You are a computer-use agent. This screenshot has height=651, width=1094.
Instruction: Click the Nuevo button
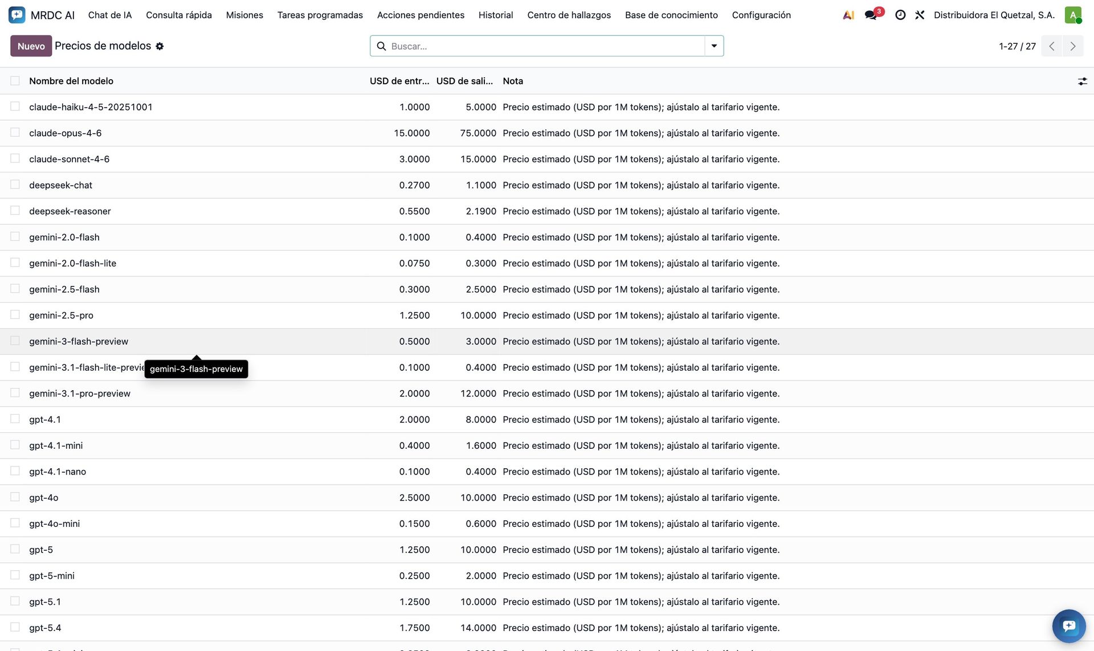pos(31,46)
